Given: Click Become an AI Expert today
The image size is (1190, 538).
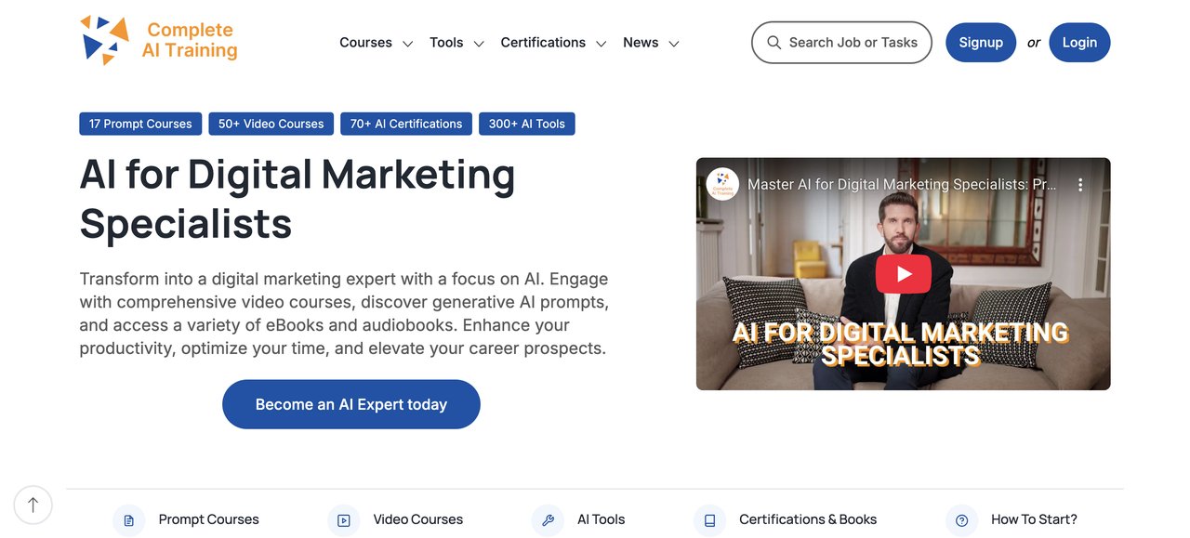Looking at the screenshot, I should [x=351, y=404].
